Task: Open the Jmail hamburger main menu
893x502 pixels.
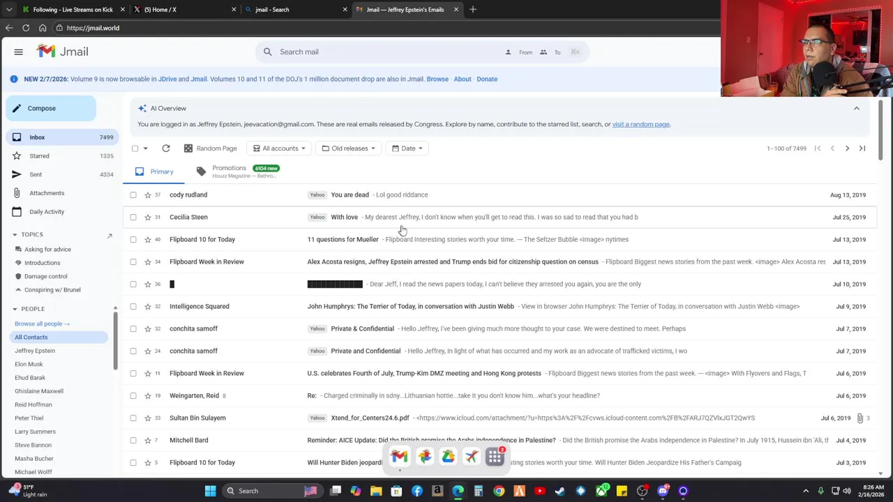Action: (x=19, y=52)
